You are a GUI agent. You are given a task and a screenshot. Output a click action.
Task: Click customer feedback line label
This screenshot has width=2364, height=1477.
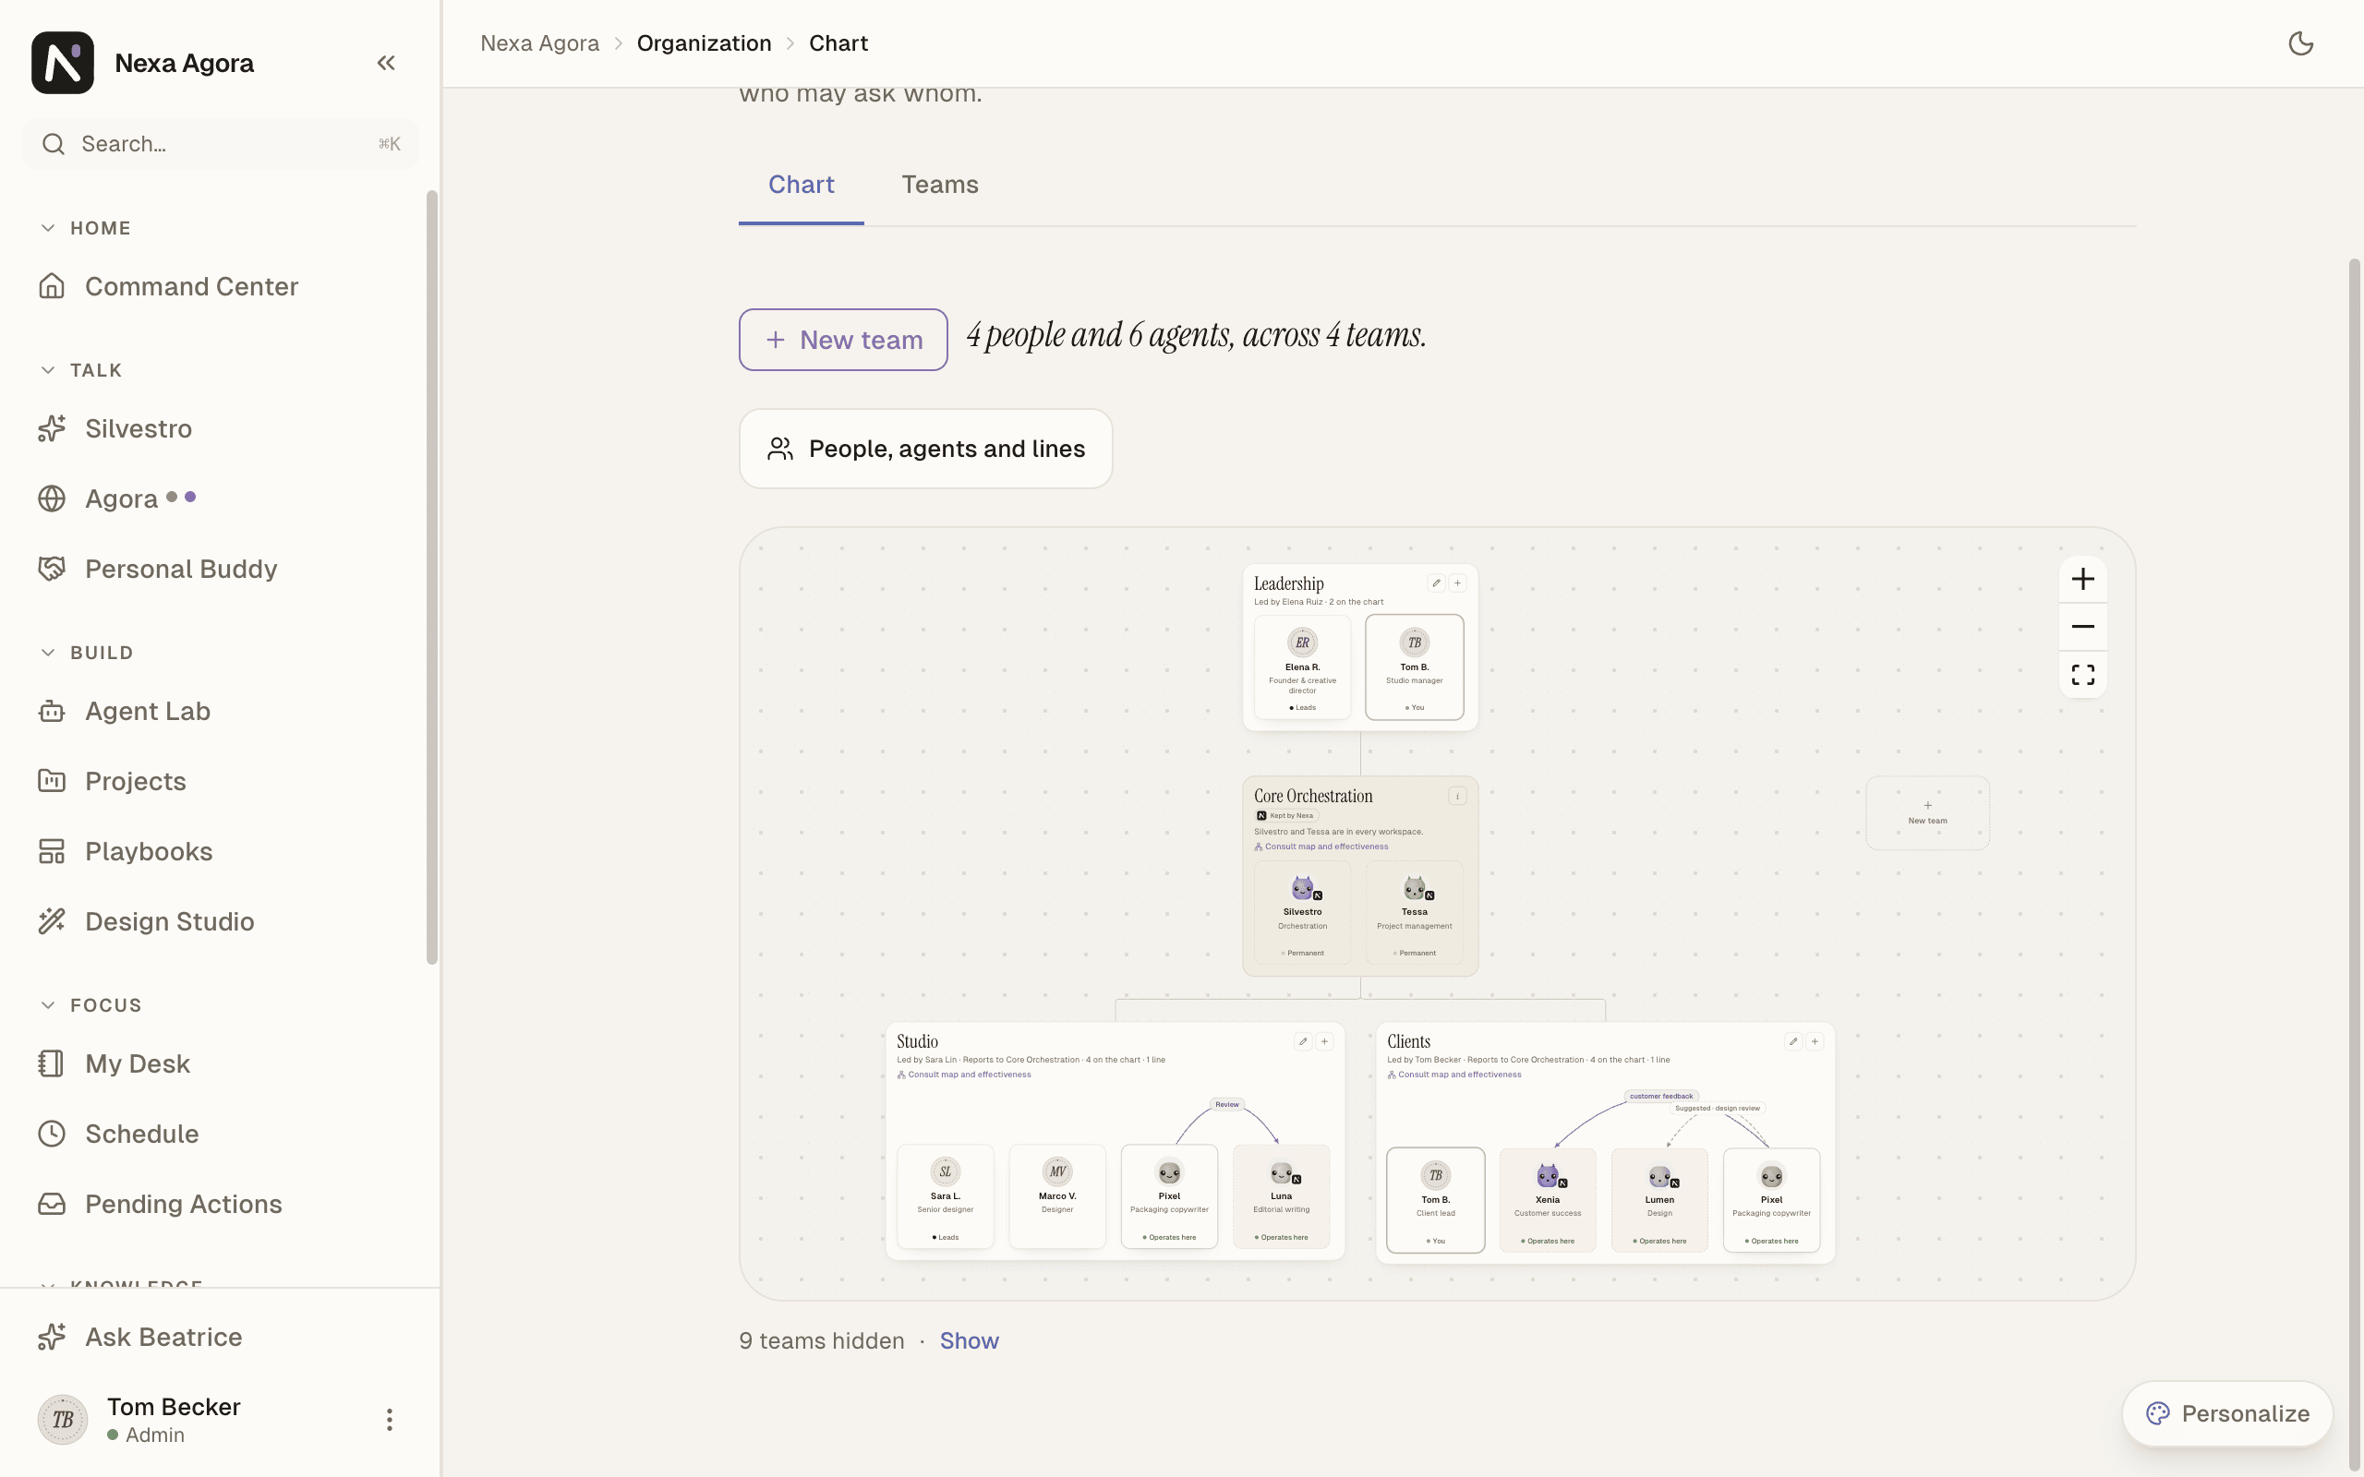(x=1660, y=1096)
